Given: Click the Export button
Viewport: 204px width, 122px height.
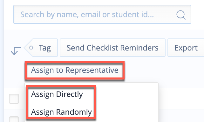Looking at the screenshot, I should point(186,48).
